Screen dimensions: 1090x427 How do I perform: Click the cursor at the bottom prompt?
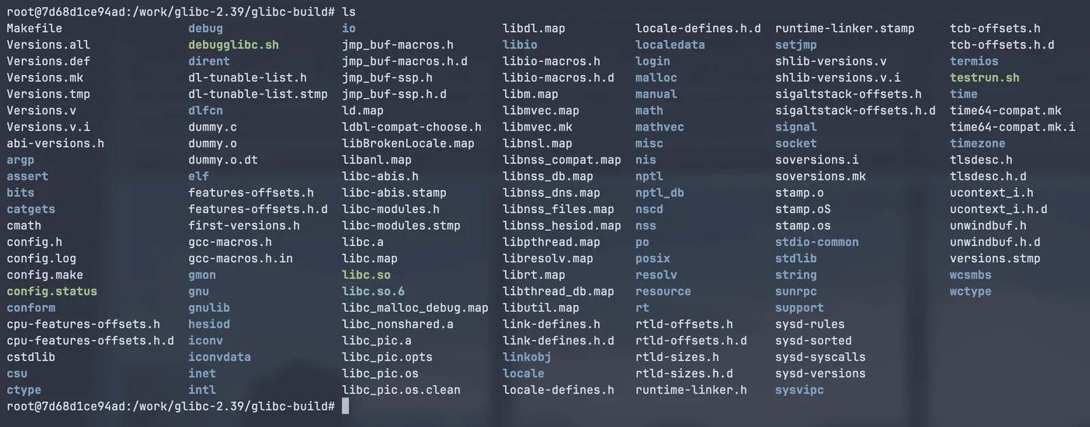pos(345,407)
